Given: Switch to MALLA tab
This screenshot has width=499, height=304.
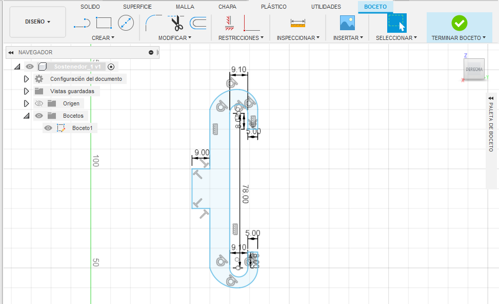Looking at the screenshot, I should click(185, 7).
